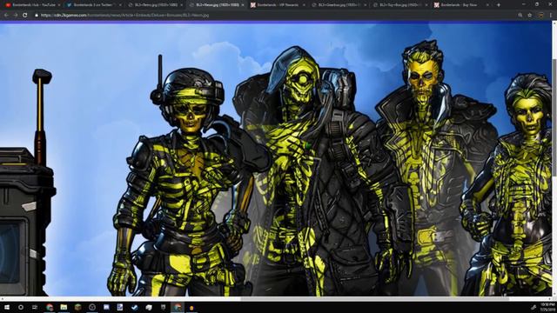The image size is (557, 313).
Task: Close the BL3 Neon.jpg tab
Action: [x=243, y=5]
